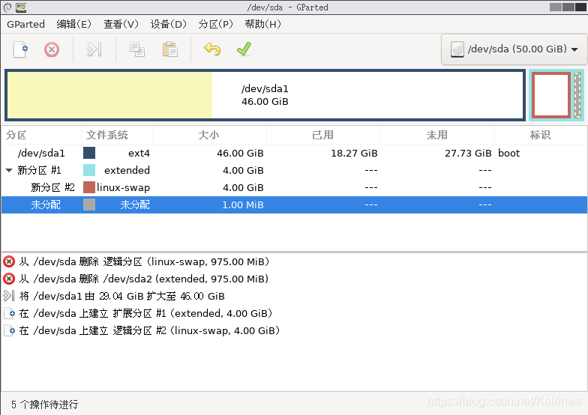The image size is (588, 415).
Task: Click the hard disk icon in the device selector
Action: tap(457, 49)
